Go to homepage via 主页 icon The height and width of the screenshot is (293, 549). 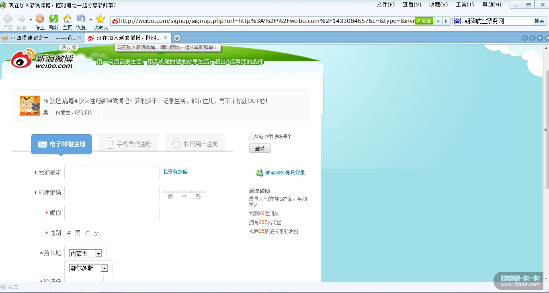point(67,19)
